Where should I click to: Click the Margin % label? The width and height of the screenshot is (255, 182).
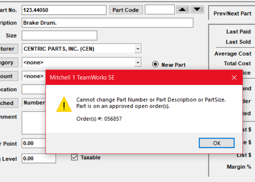click(x=239, y=167)
